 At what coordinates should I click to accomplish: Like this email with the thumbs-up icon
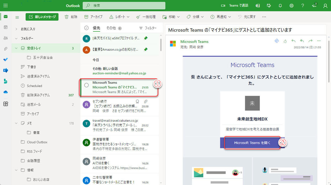[x=285, y=41]
